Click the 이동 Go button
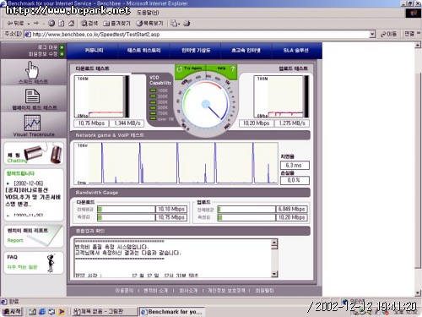 click(x=389, y=34)
